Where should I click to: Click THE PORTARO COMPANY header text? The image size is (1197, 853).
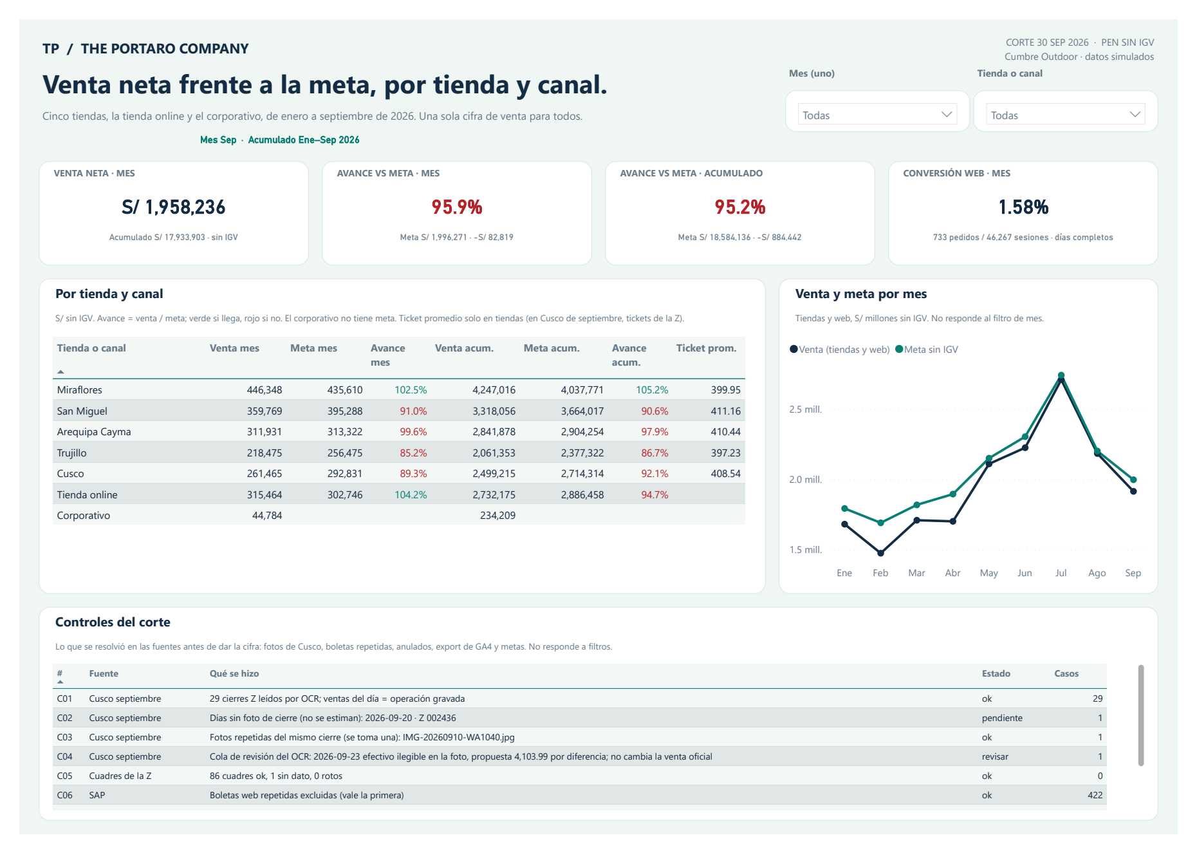point(165,49)
